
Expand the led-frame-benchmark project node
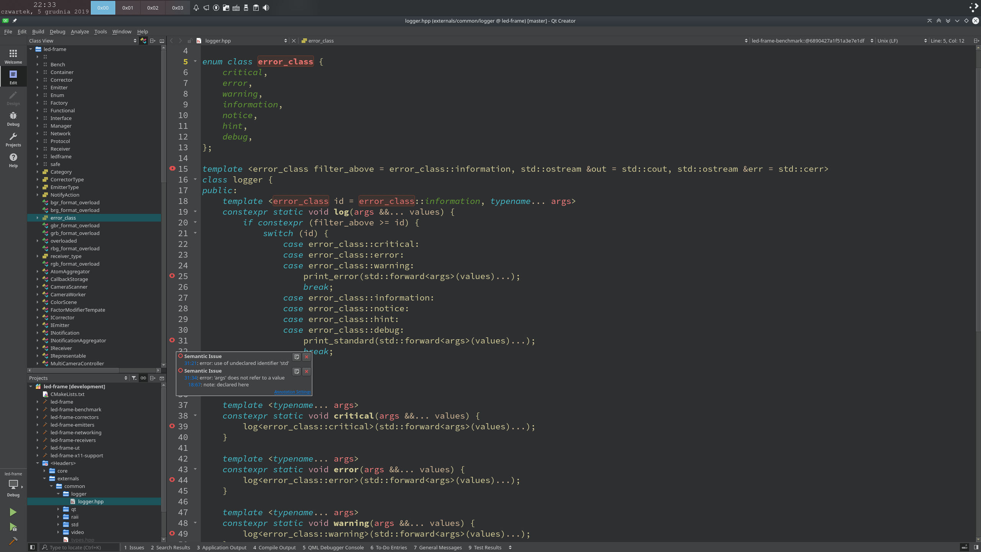click(38, 409)
